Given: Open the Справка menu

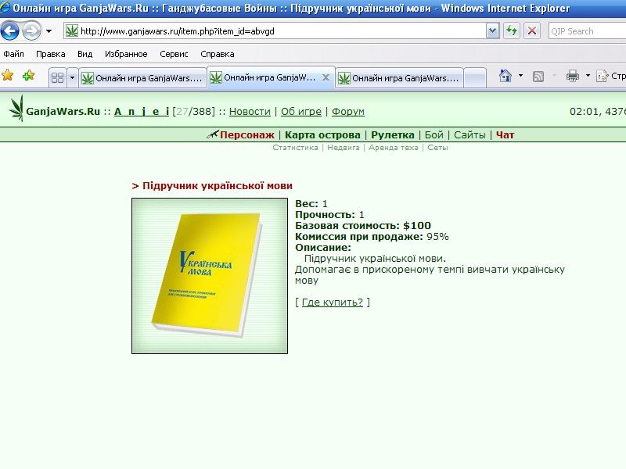Looking at the screenshot, I should coord(218,54).
